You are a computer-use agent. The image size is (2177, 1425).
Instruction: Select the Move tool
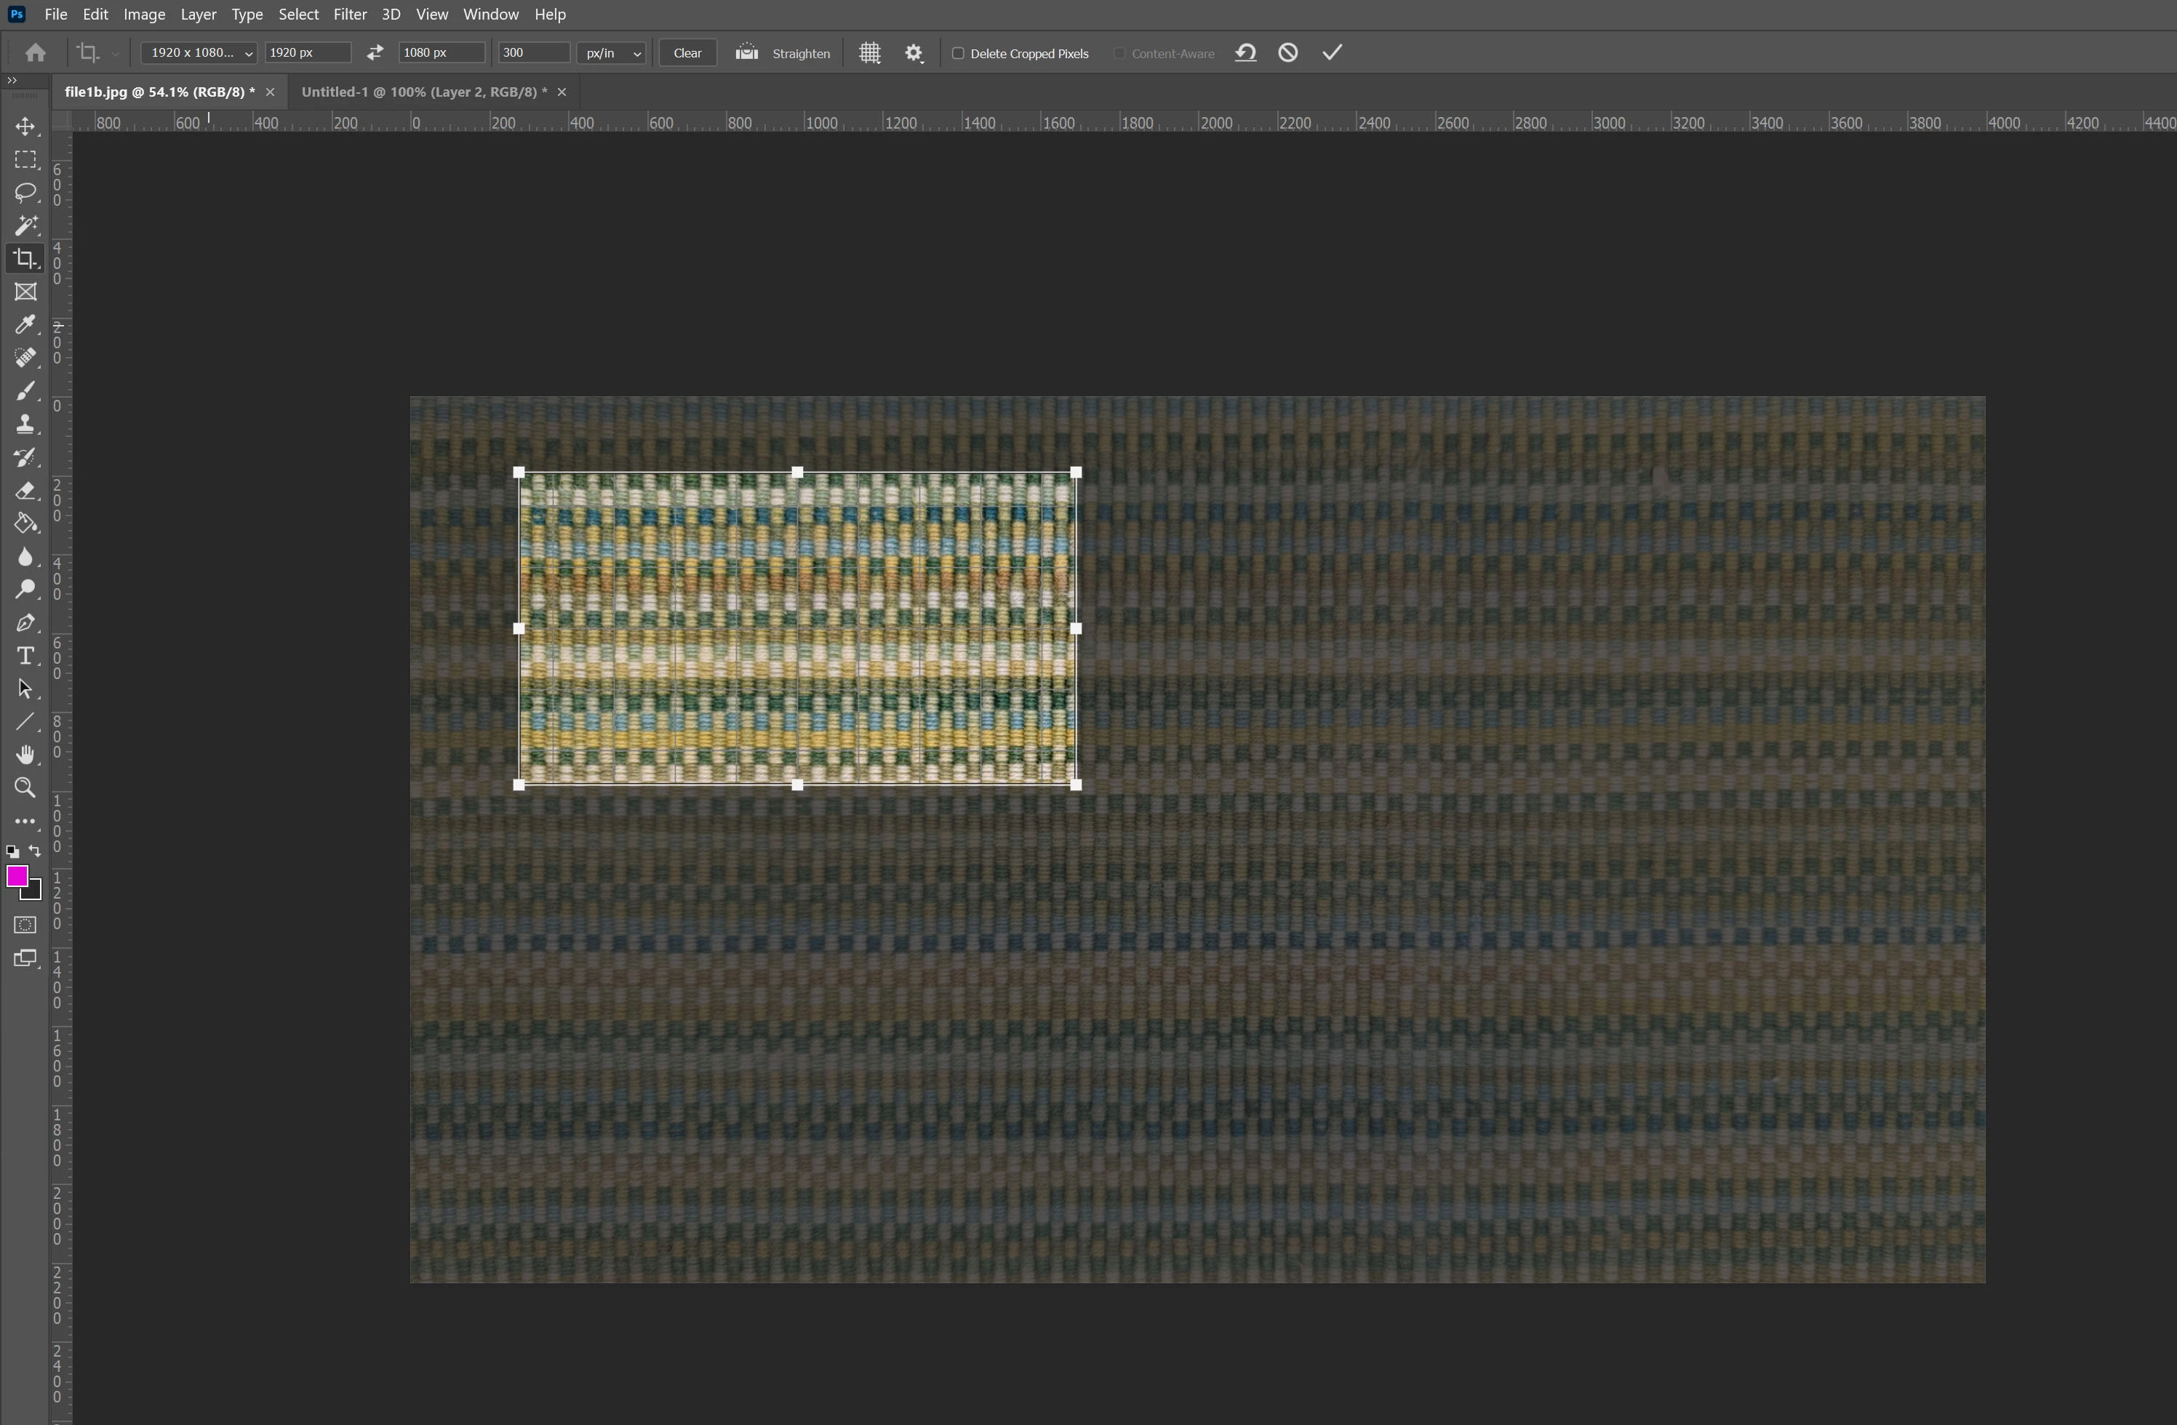(25, 126)
